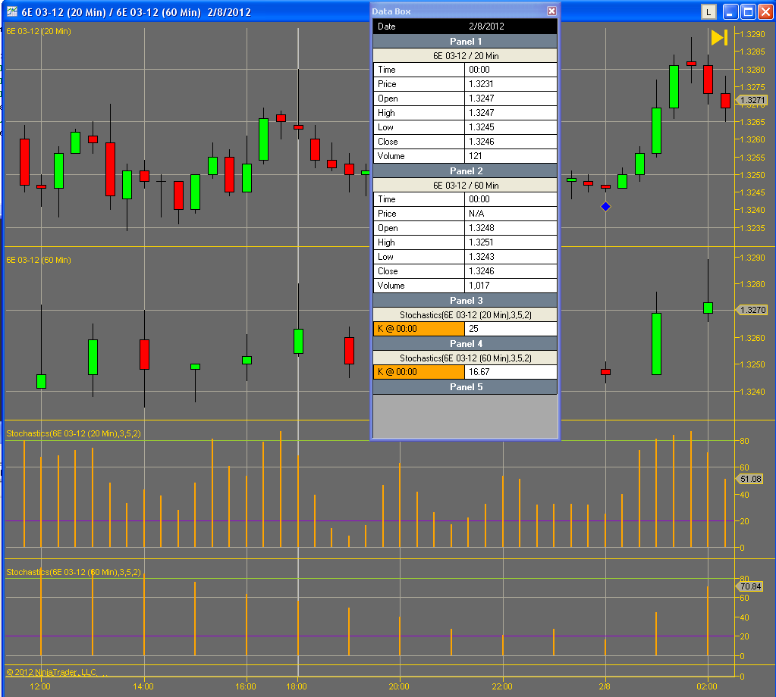Click the Panel 1 Price value 1.3231
This screenshot has height=697, width=776.
click(x=511, y=84)
